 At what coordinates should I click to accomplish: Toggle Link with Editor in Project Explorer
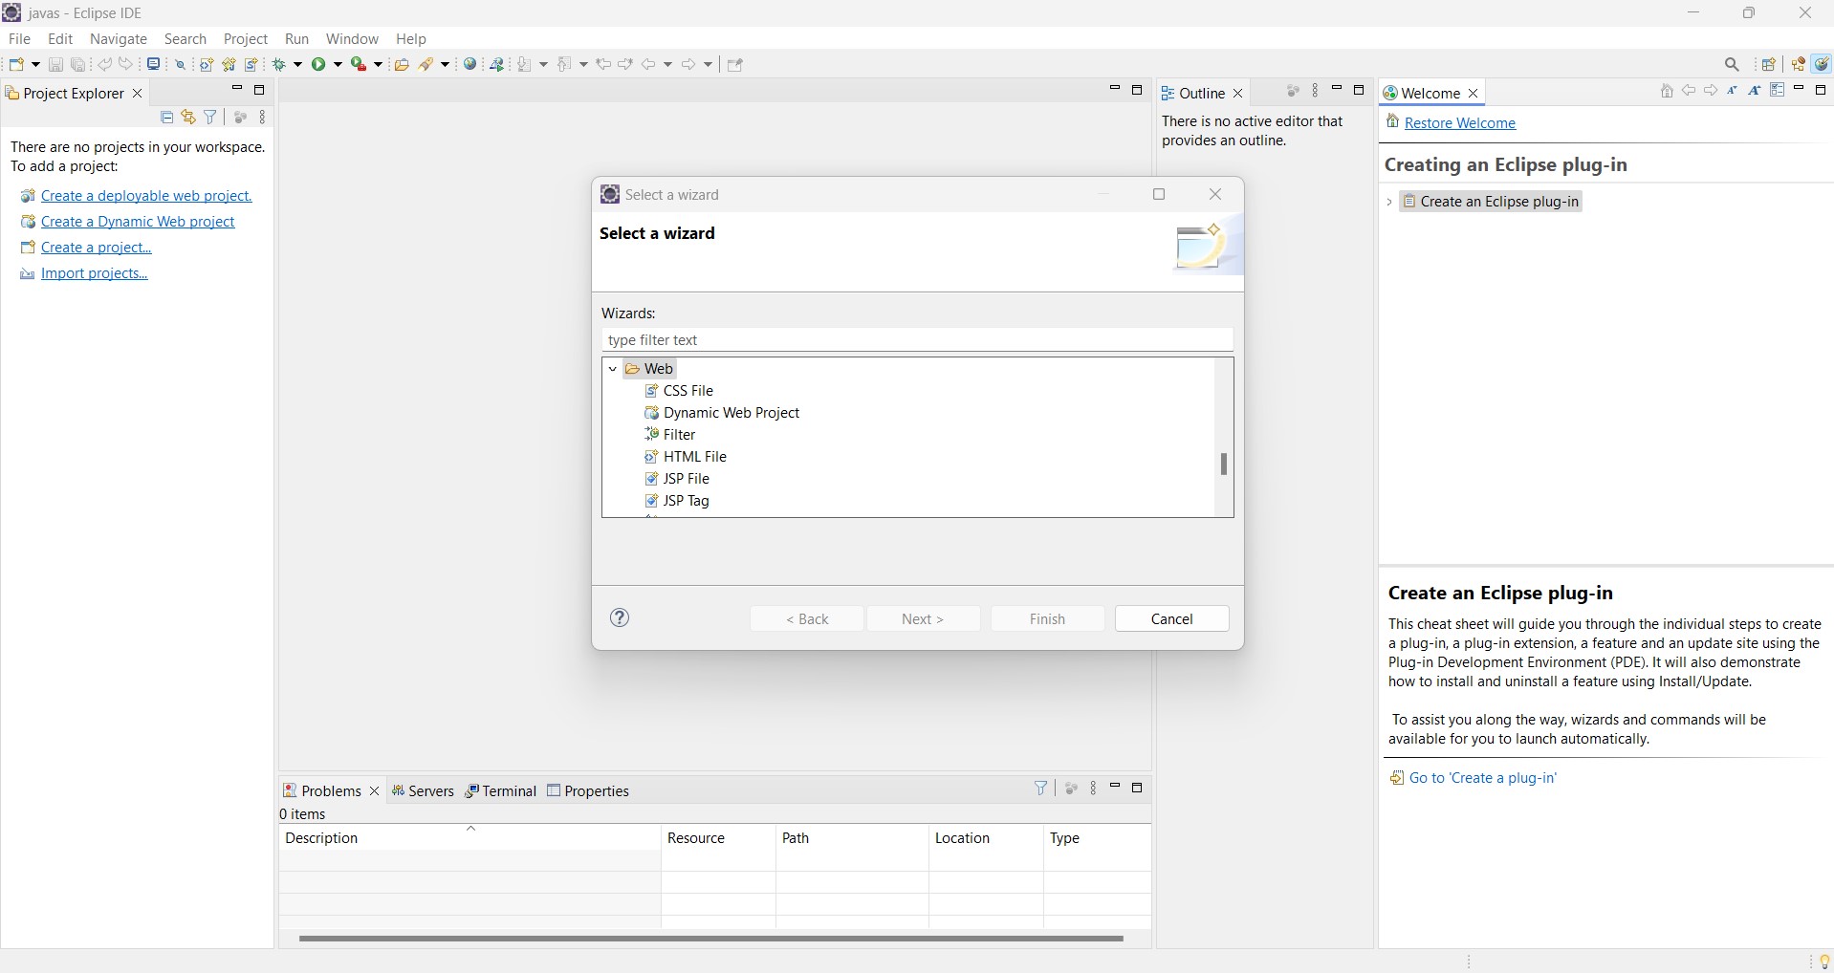(188, 118)
